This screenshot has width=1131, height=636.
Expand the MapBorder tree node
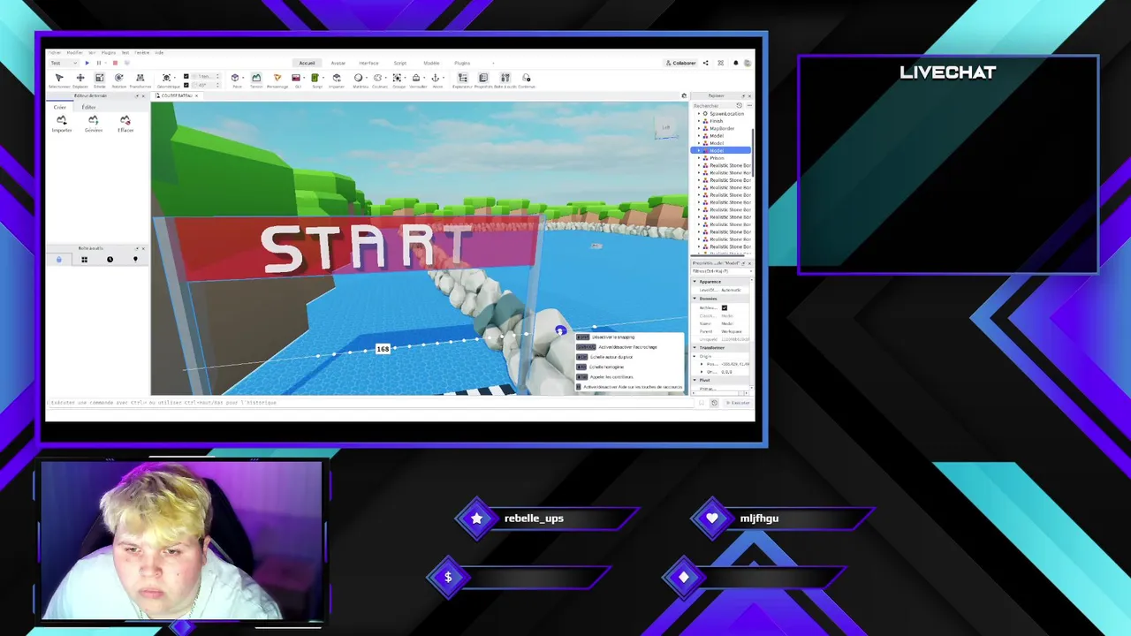tap(699, 128)
